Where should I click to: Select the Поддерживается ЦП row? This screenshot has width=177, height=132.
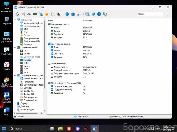[x=63, y=90]
